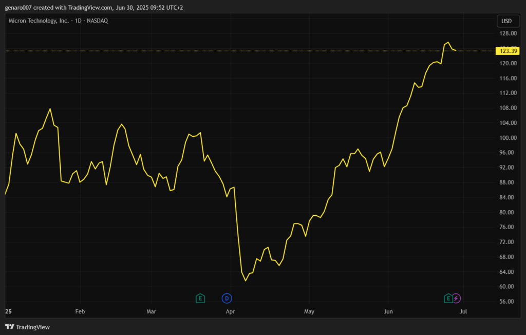Select the May label on time axis
526x335 pixels.
pos(309,311)
